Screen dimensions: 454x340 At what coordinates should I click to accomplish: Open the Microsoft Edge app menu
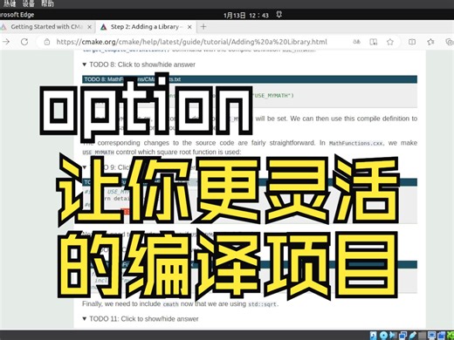coord(17,15)
